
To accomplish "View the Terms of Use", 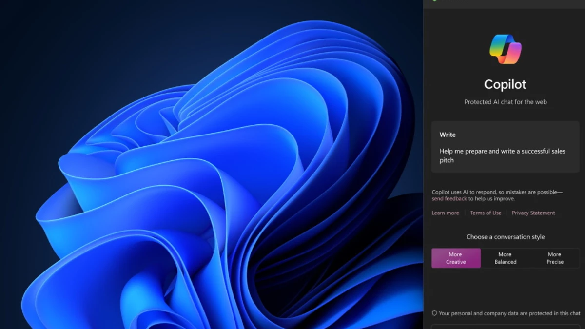I will 486,213.
